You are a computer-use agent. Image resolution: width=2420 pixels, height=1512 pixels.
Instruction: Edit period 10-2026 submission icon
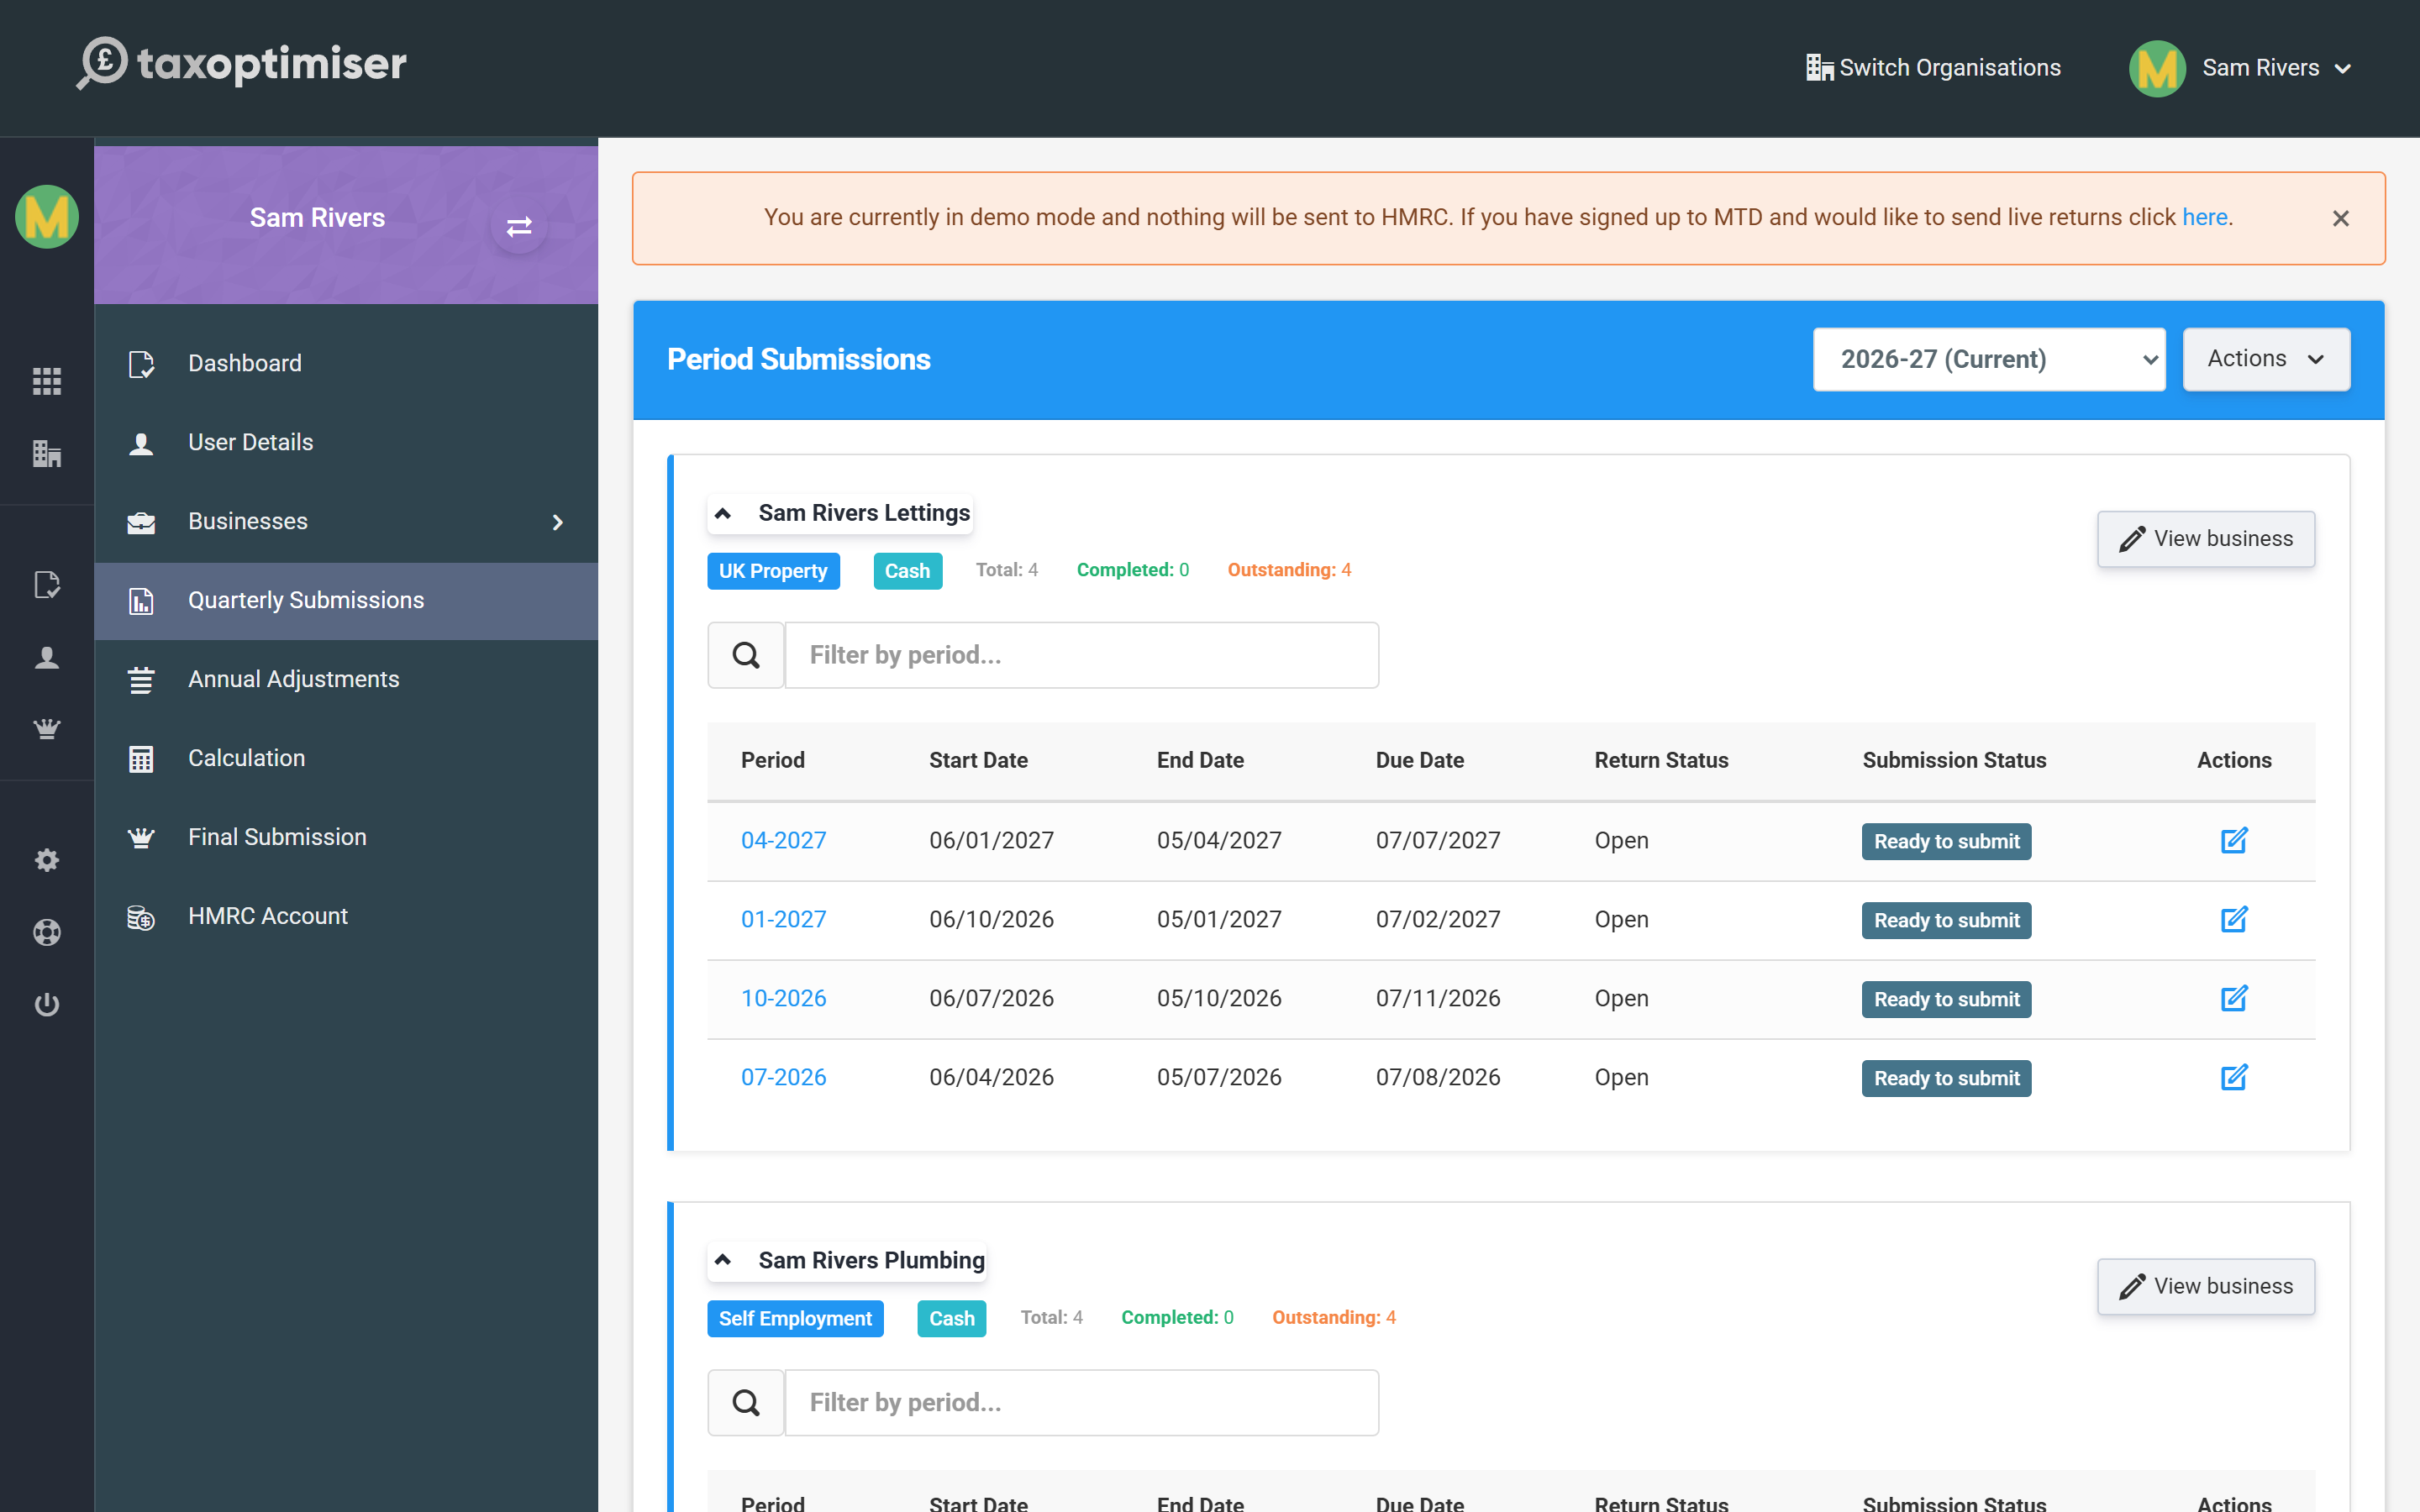coord(2234,998)
